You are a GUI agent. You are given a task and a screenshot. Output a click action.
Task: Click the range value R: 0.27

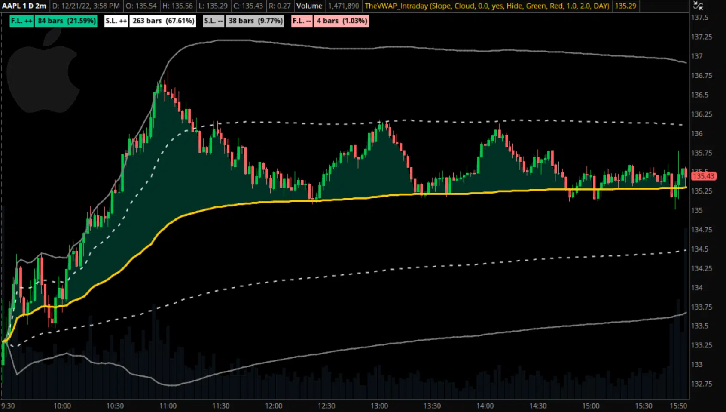point(279,6)
